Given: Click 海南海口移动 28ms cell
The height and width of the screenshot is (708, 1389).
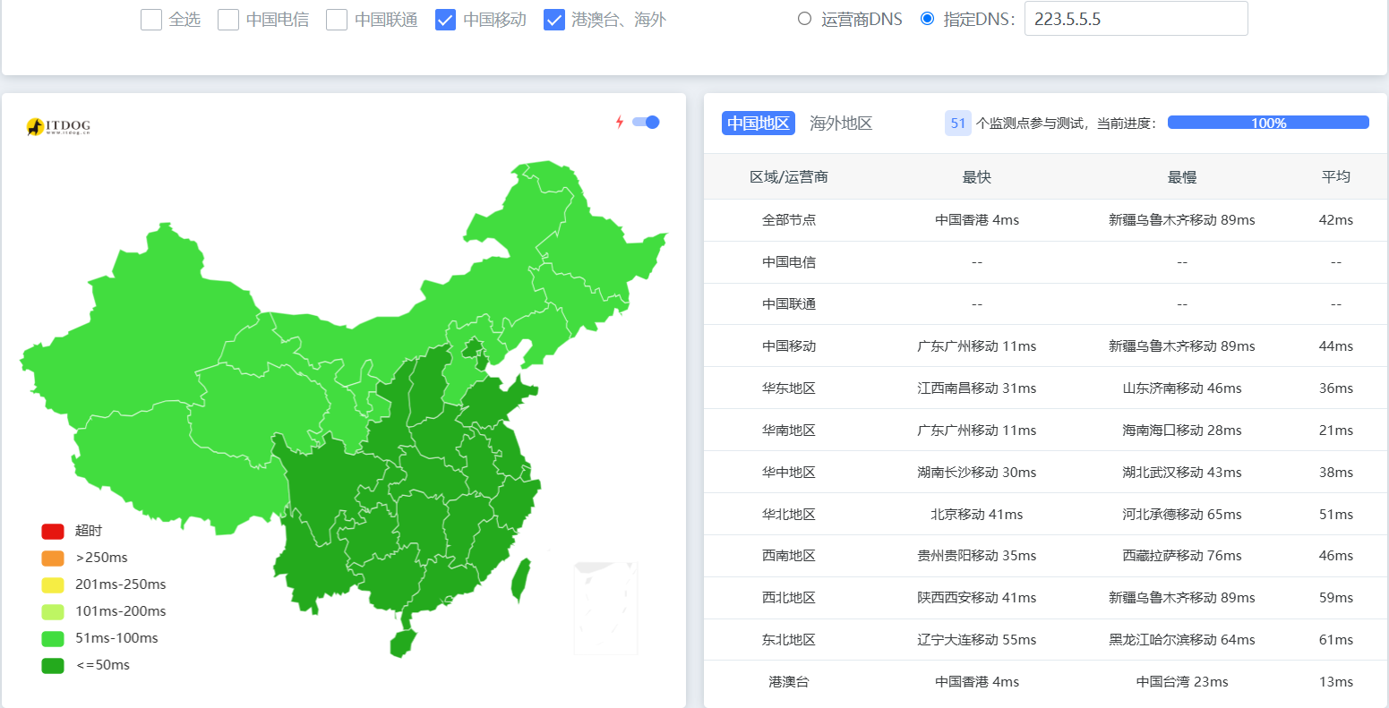Looking at the screenshot, I should pyautogui.click(x=1182, y=431).
